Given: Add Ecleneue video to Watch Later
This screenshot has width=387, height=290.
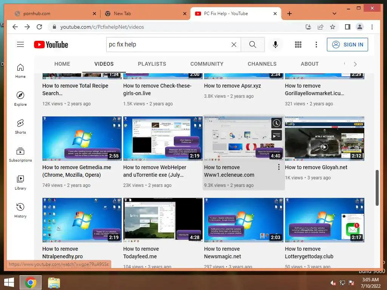Looking at the screenshot, I should coord(276,123).
